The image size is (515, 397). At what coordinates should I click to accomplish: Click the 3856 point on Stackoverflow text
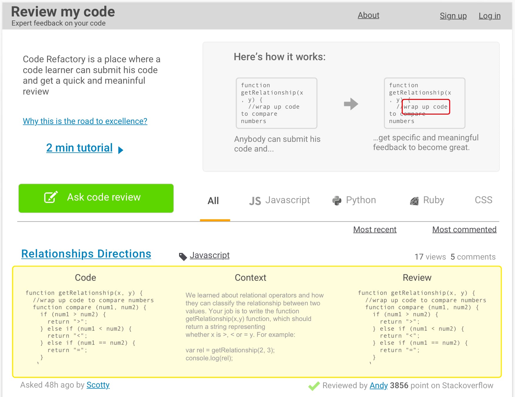coord(442,386)
